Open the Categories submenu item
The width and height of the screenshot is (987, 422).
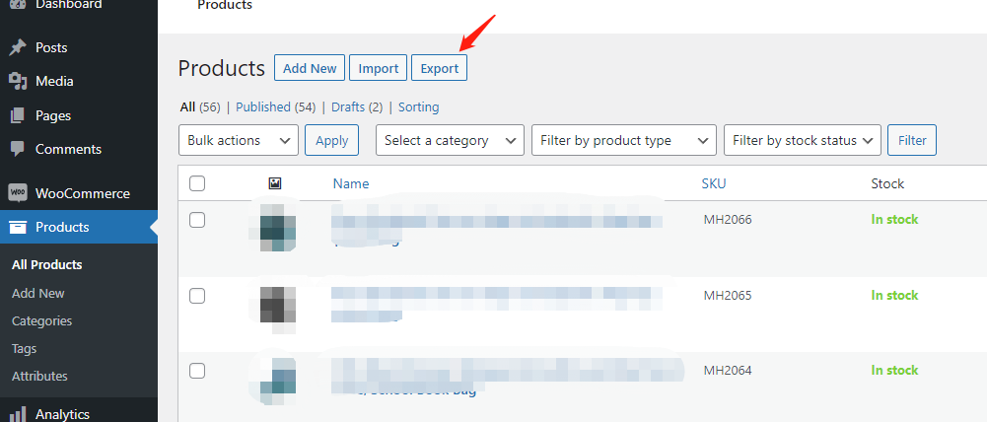pos(41,321)
